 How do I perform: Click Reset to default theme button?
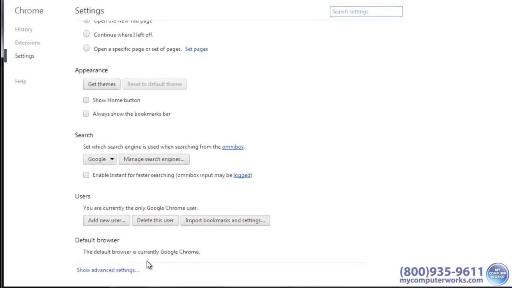(154, 84)
